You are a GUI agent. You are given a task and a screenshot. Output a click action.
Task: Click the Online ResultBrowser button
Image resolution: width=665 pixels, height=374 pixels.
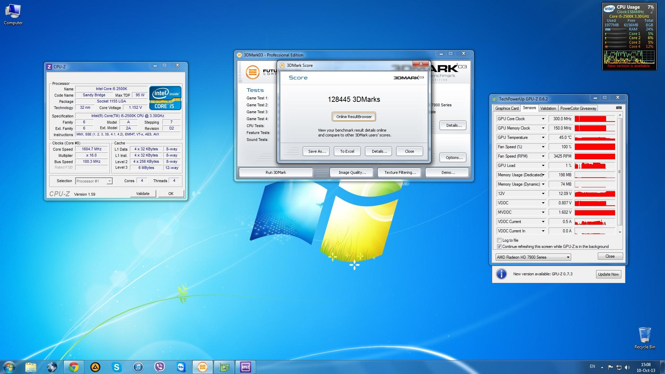coord(354,117)
